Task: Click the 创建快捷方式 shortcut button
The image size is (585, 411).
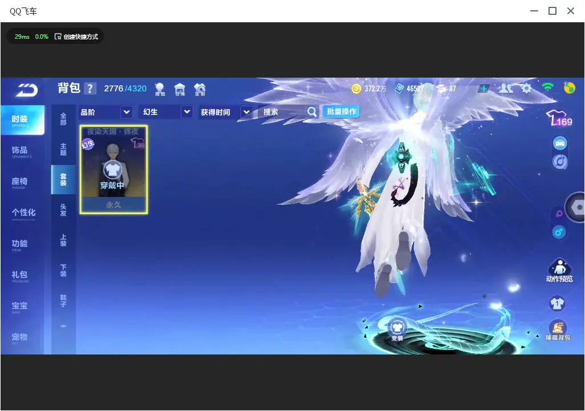Action: coord(76,37)
